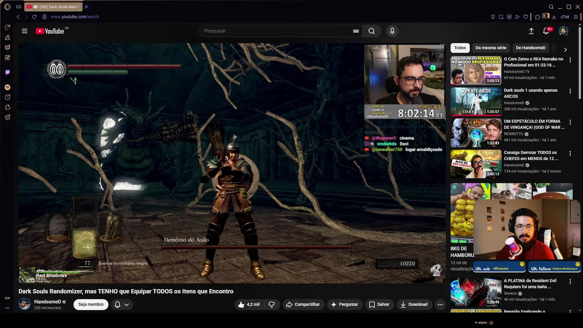583x328 pixels.
Task: Click the Seja membro button
Action: pyautogui.click(x=91, y=304)
